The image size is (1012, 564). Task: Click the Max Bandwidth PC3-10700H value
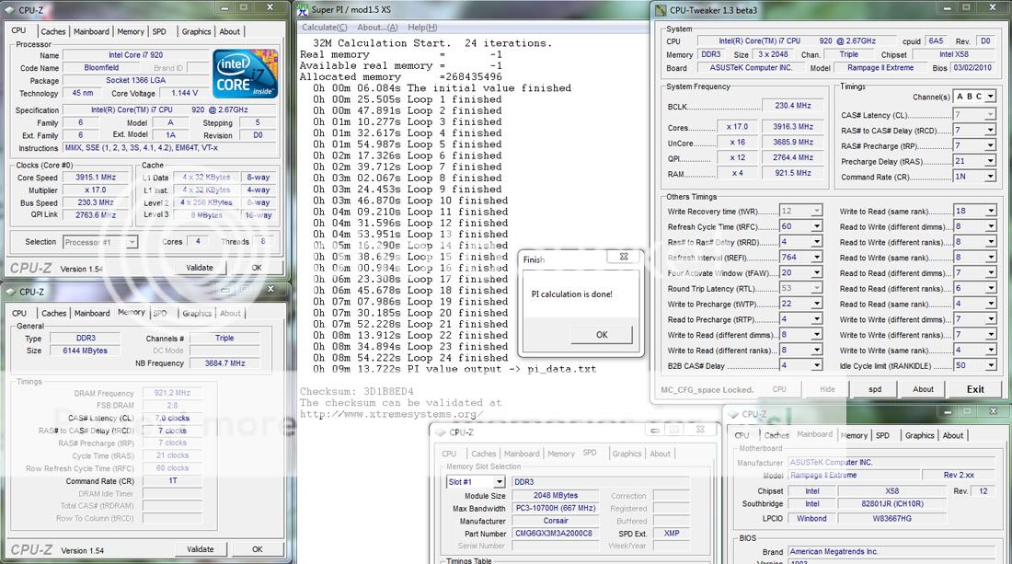point(555,508)
